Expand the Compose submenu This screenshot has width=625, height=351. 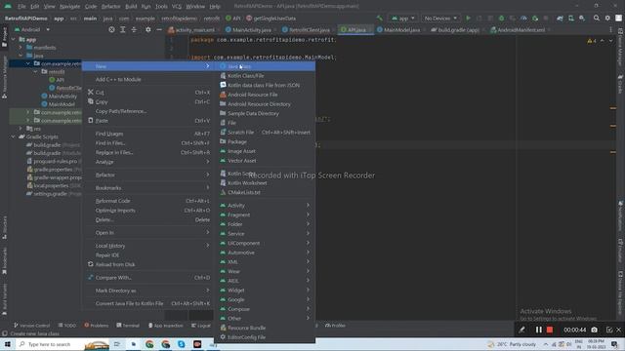pos(265,309)
